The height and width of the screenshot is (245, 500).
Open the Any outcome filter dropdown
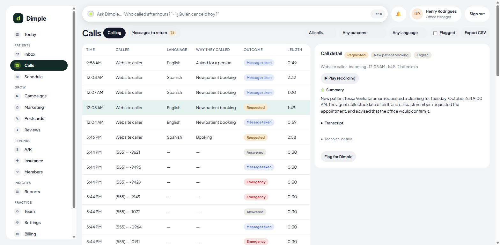pyautogui.click(x=362, y=33)
